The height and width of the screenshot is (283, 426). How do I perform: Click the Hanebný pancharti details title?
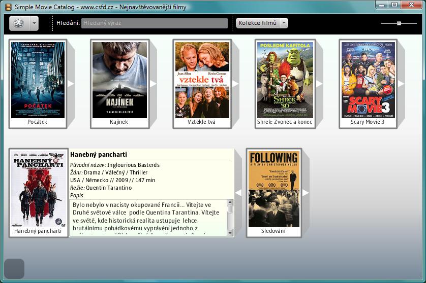[x=98, y=155]
